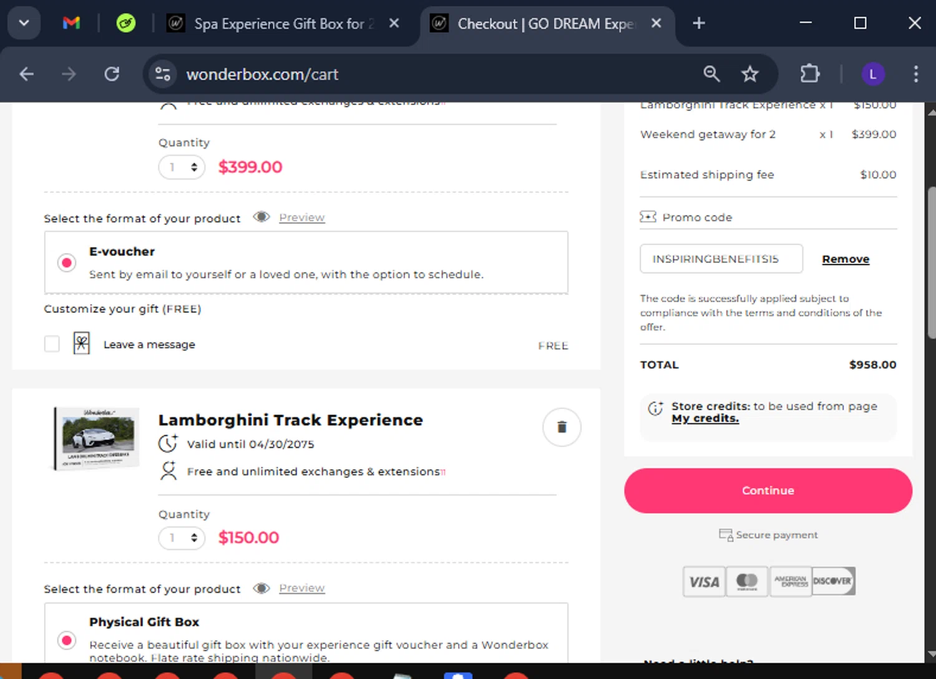Click the Lamborghini Track Experience title
936x679 pixels.
point(291,420)
